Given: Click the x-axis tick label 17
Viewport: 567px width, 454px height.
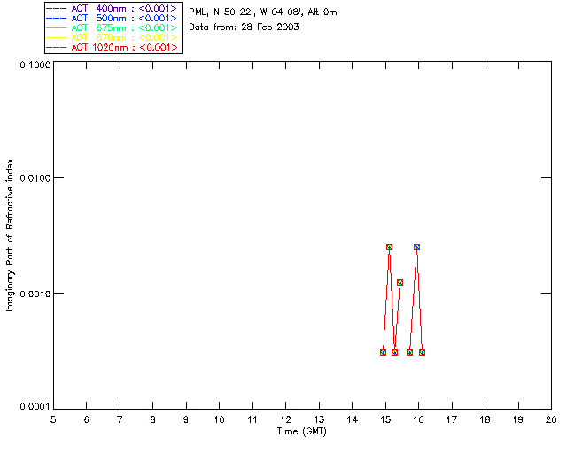Looking at the screenshot, I should pos(452,419).
